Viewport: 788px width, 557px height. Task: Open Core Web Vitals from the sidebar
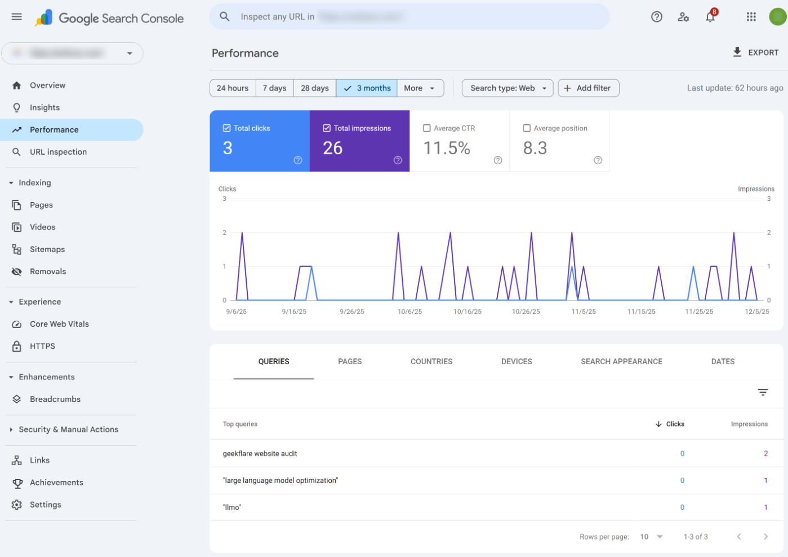pos(59,324)
